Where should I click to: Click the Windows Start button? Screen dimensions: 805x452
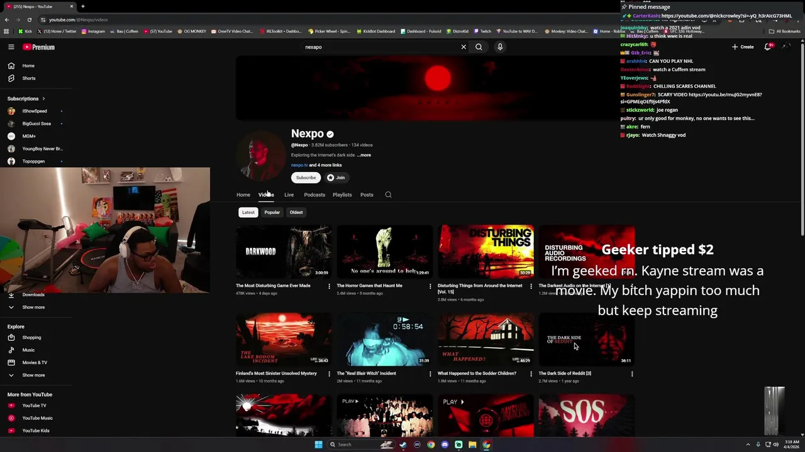pos(318,444)
